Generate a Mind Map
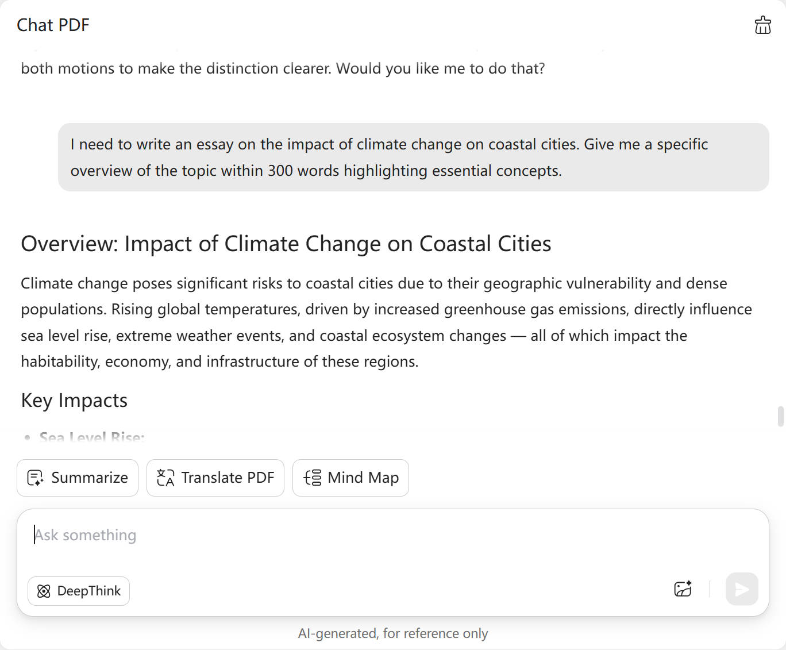The width and height of the screenshot is (786, 650). [x=350, y=478]
